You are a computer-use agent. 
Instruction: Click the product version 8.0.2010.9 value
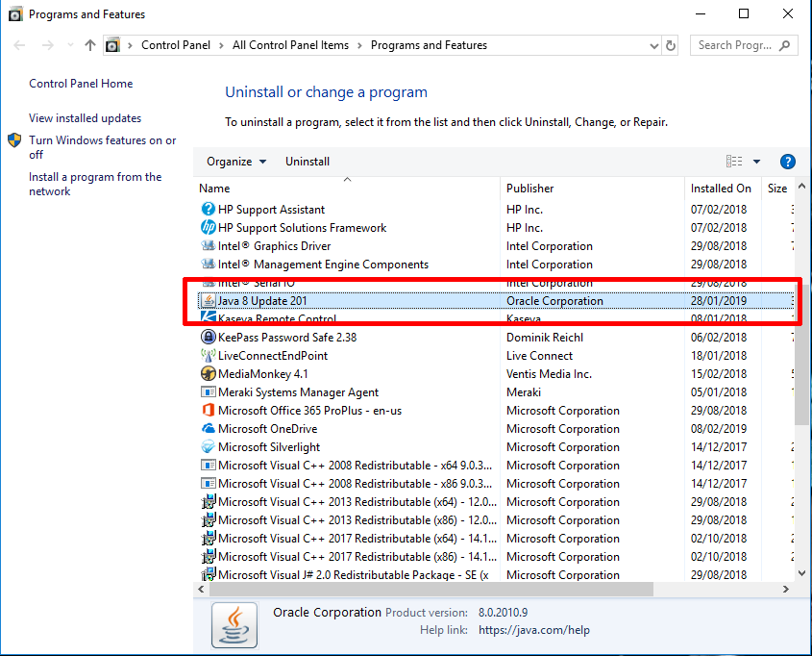pyautogui.click(x=503, y=613)
